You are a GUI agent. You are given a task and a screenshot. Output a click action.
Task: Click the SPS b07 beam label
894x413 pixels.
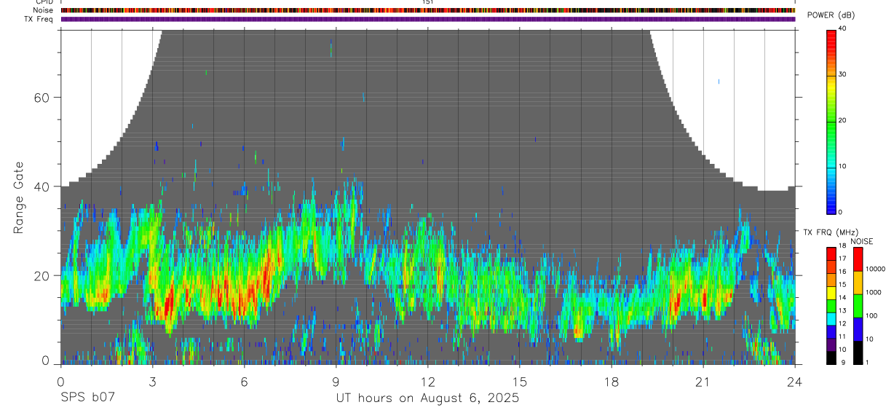(87, 398)
